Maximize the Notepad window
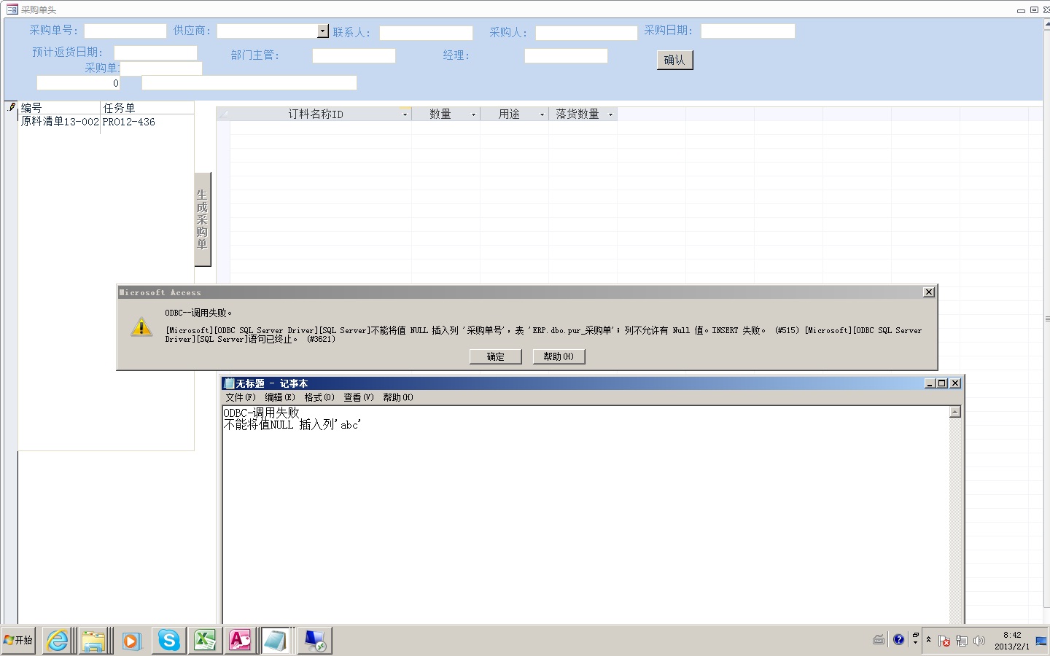The width and height of the screenshot is (1050, 656). (x=942, y=383)
